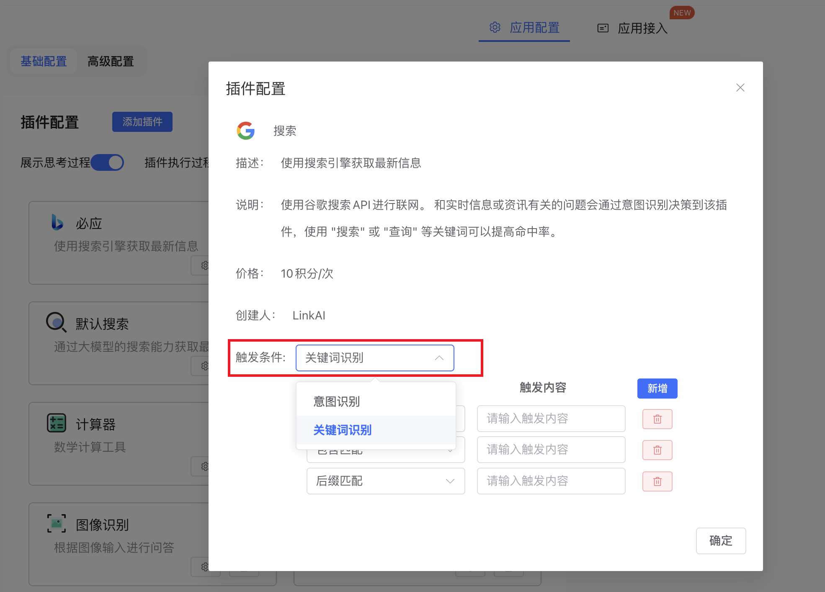Open settings gear on the 计算器 card
Image resolution: width=825 pixels, height=592 pixels.
point(204,466)
